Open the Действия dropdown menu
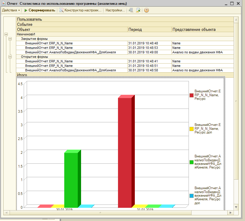245x221 pixels. (x=11, y=10)
